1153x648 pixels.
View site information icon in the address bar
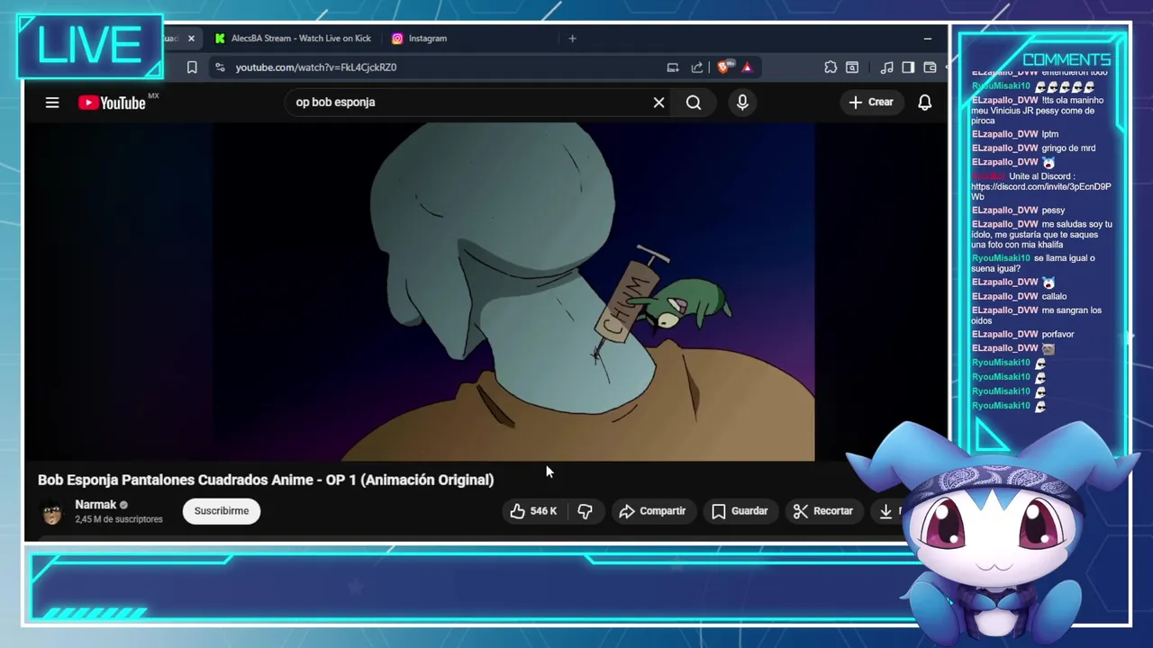coord(219,67)
